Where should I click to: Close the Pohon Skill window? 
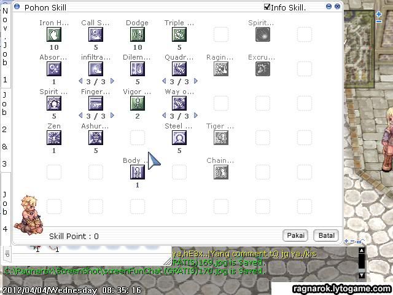(337, 7)
